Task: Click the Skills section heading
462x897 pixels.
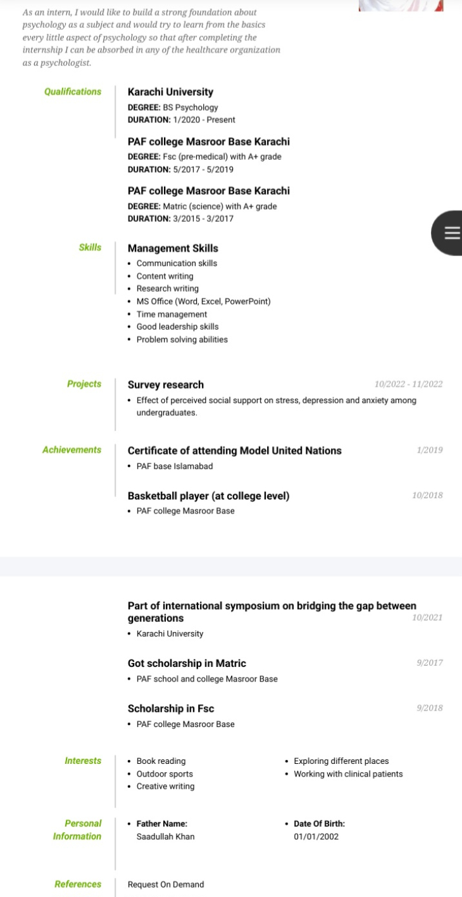Action: (x=90, y=248)
